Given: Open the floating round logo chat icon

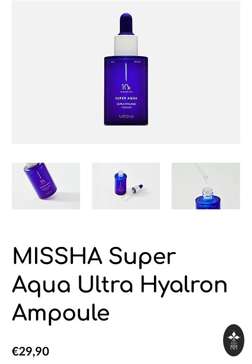Looking at the screenshot, I should pyautogui.click(x=234, y=340).
